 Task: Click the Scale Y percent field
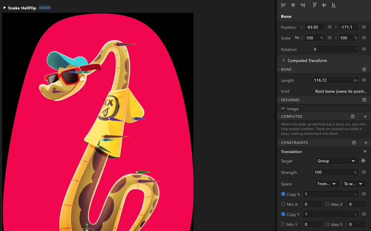click(x=349, y=38)
